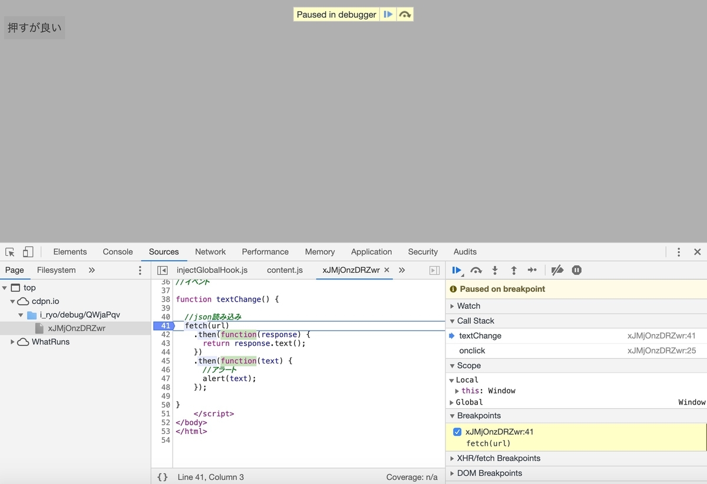Screen dimensions: 707x484
Task: Step over the next function call
Action: click(476, 271)
